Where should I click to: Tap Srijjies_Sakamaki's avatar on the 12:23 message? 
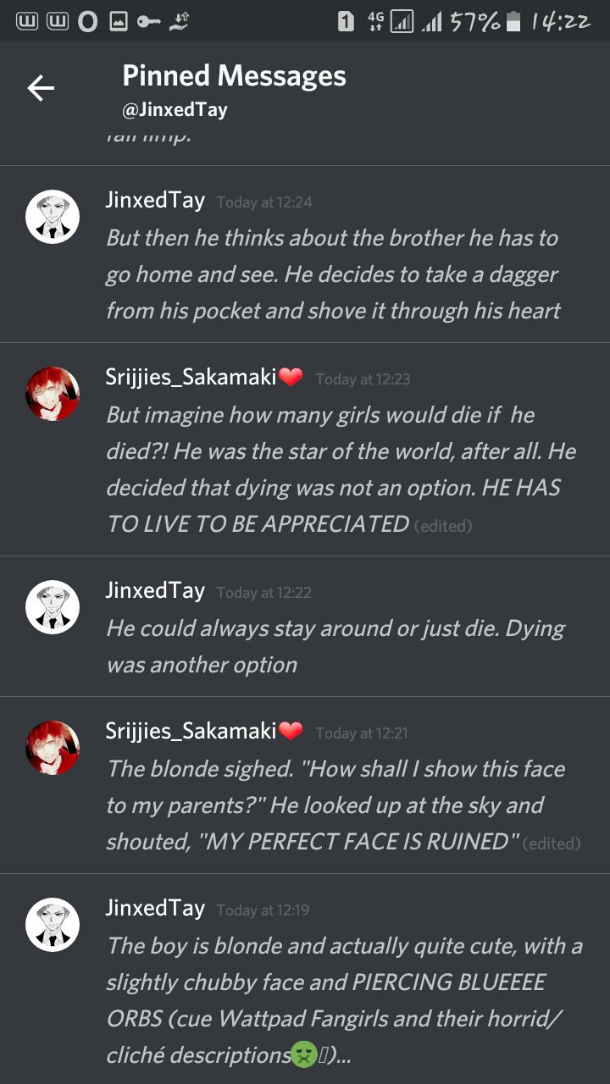(53, 394)
